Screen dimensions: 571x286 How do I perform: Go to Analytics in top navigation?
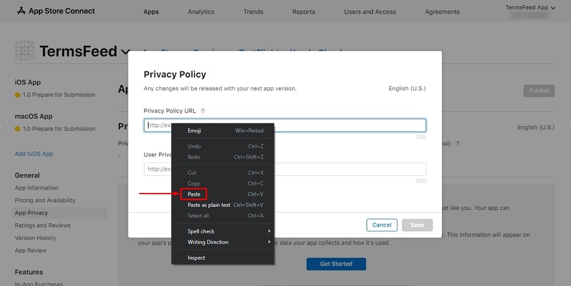point(201,11)
